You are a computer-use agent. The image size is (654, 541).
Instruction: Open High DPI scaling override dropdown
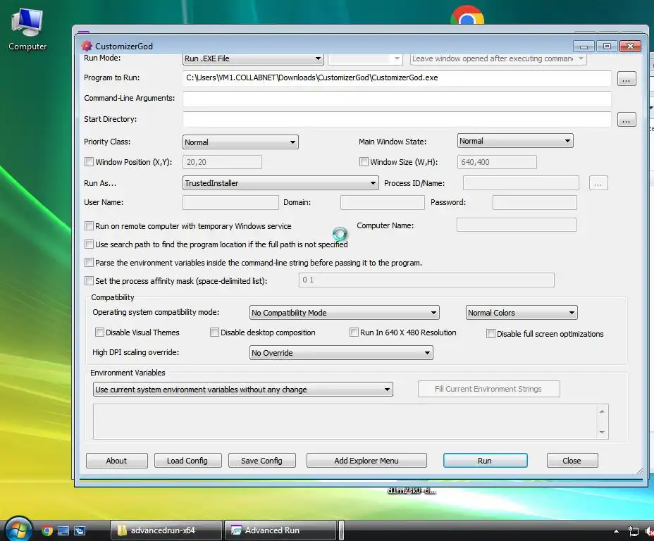(341, 353)
